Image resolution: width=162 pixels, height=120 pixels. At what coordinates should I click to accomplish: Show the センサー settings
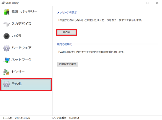pos(18,71)
